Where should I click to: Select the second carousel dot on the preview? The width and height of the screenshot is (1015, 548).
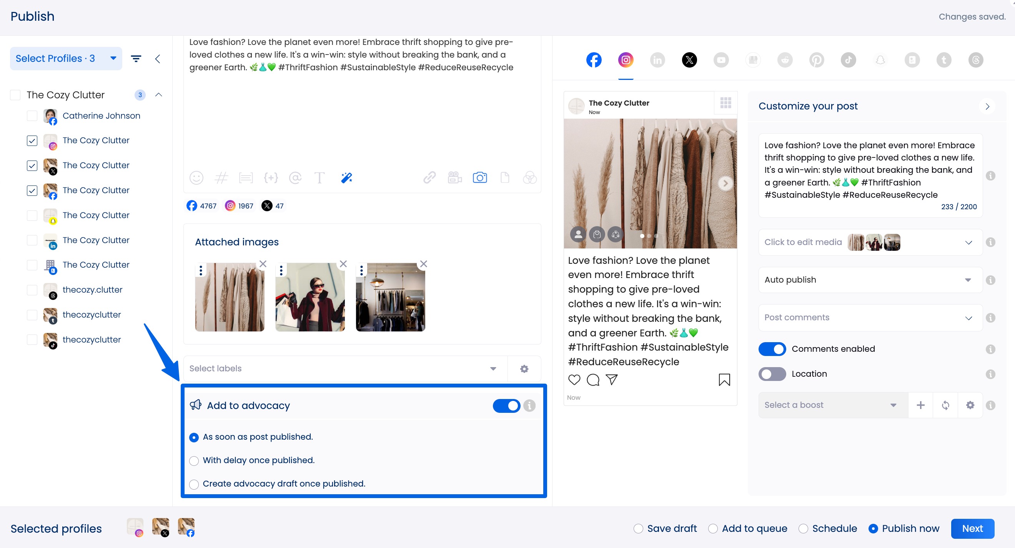(649, 236)
